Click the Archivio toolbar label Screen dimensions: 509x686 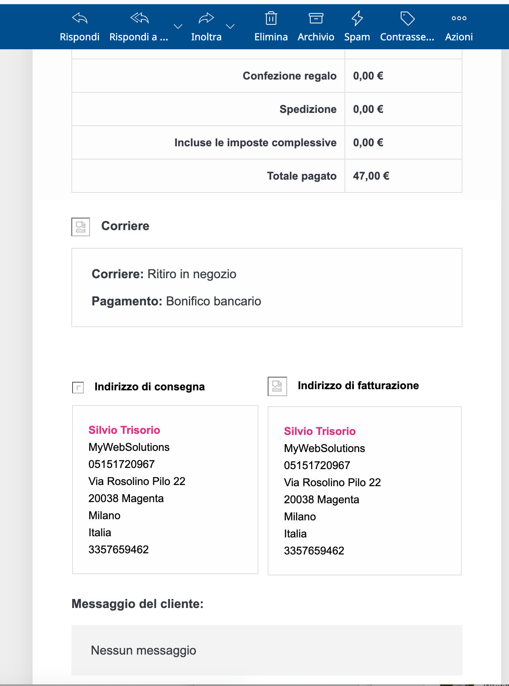coord(316,37)
